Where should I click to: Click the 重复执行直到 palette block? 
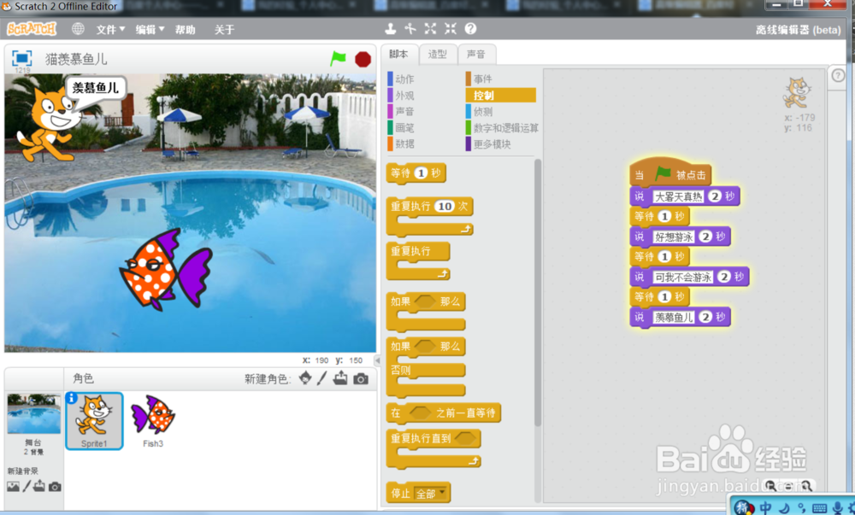(434, 449)
